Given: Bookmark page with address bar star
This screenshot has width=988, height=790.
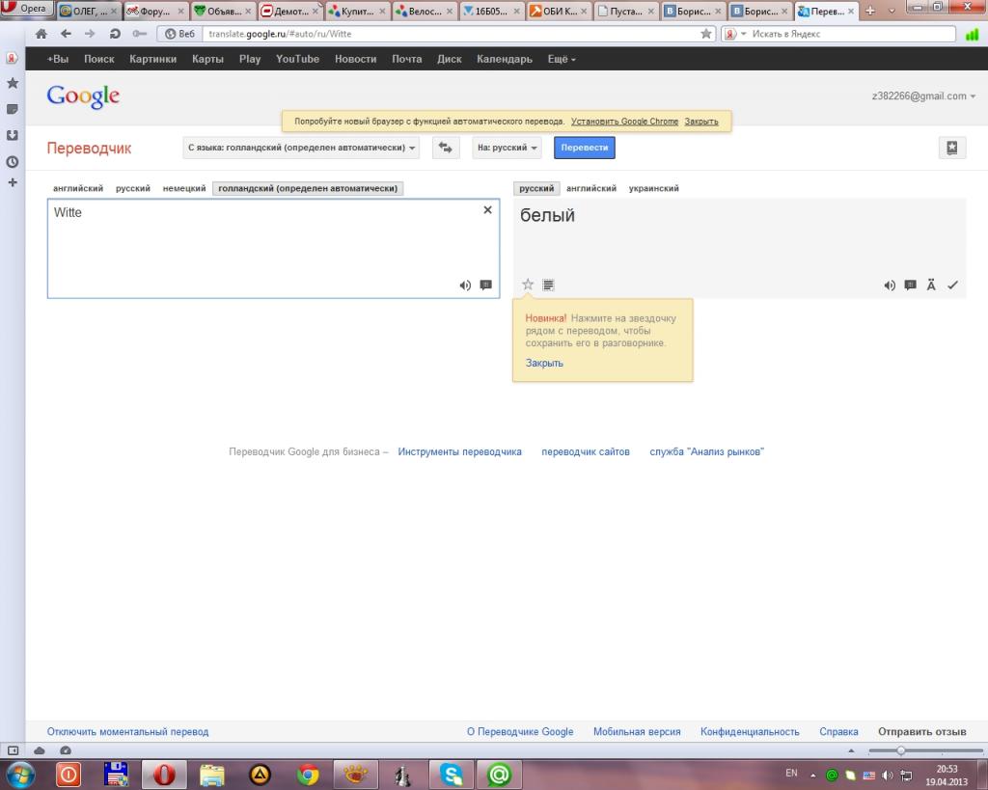Looking at the screenshot, I should click(x=706, y=34).
